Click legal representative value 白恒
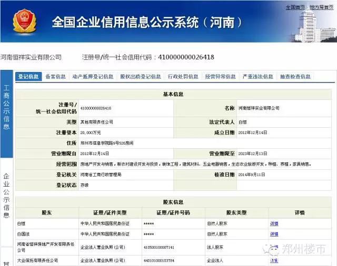This screenshot has width=337, height=266. pos(242,122)
